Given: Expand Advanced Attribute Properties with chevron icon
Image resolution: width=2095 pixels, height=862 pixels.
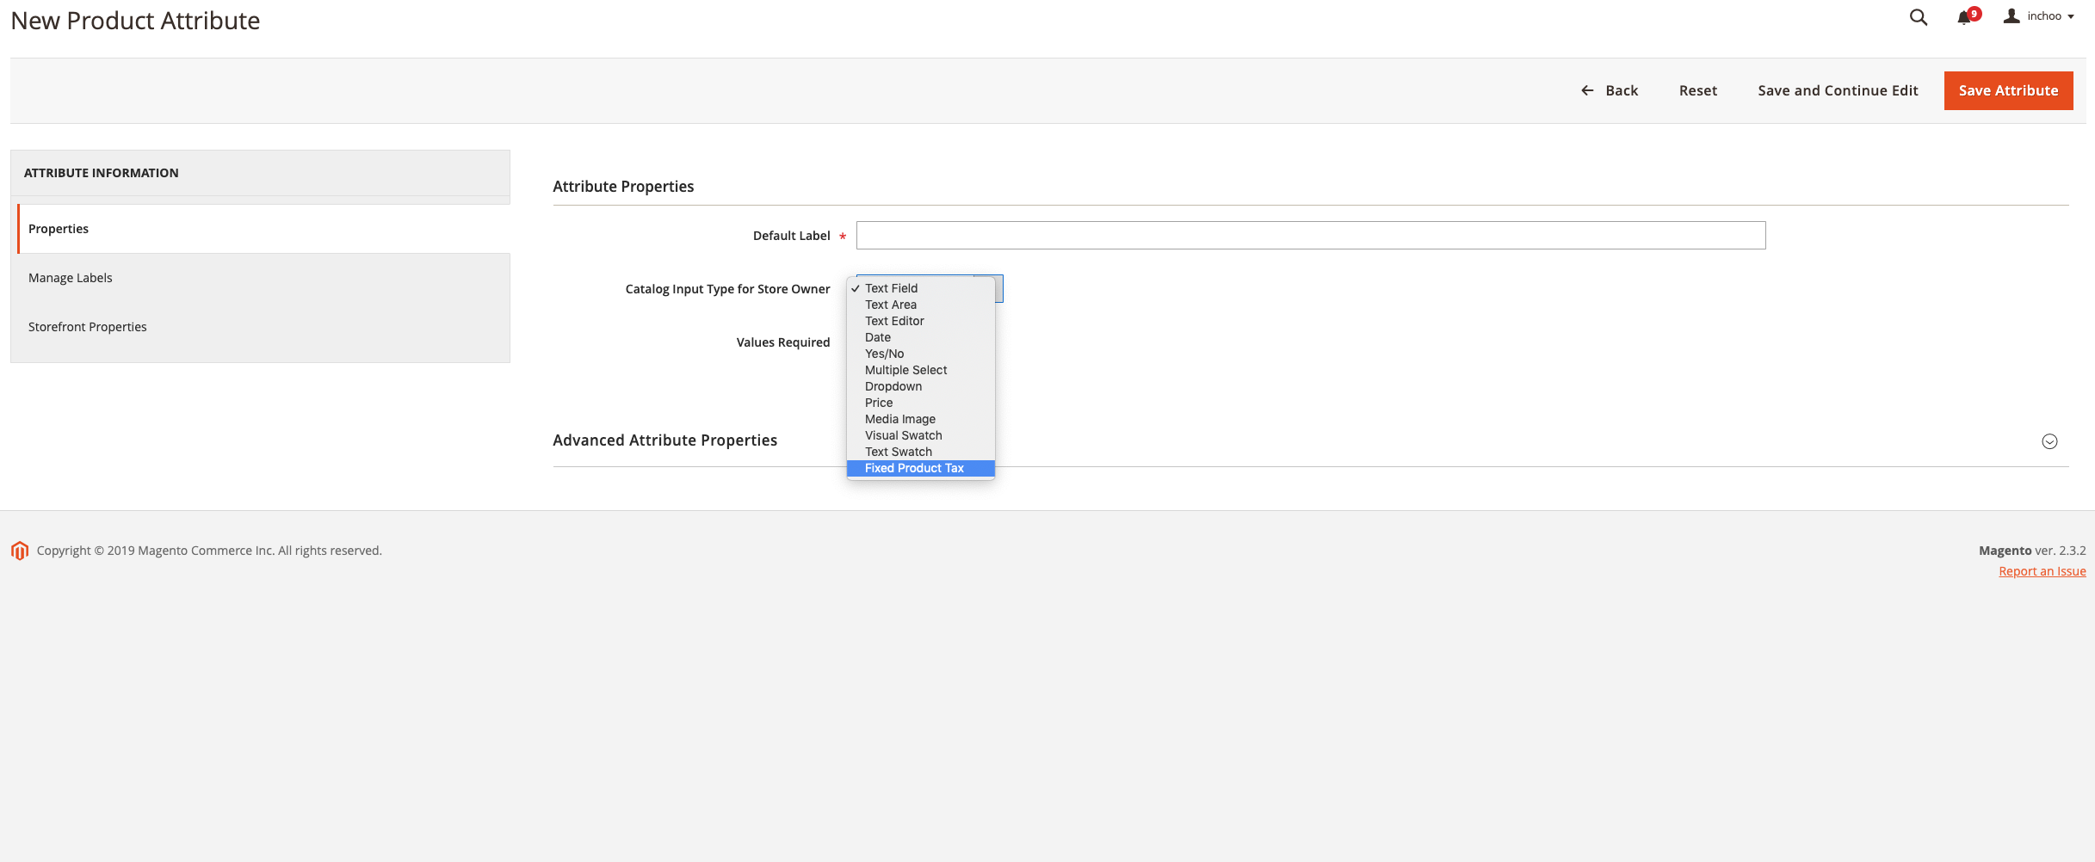Looking at the screenshot, I should coord(2049,441).
